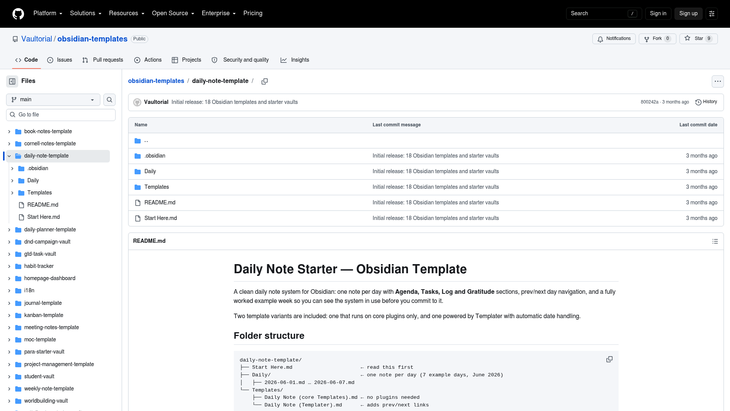Open the Daily folder in file table
This screenshot has height=411, width=730.
(x=150, y=172)
